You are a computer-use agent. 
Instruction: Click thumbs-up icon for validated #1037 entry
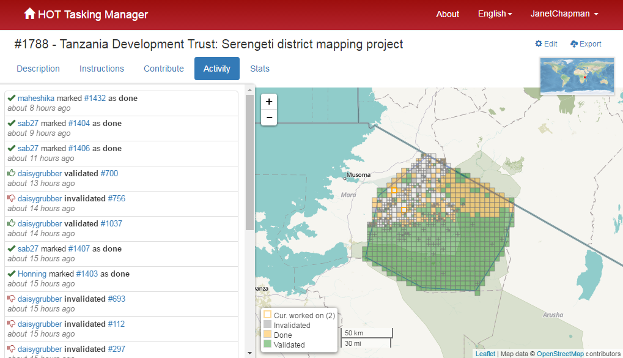pyautogui.click(x=12, y=223)
